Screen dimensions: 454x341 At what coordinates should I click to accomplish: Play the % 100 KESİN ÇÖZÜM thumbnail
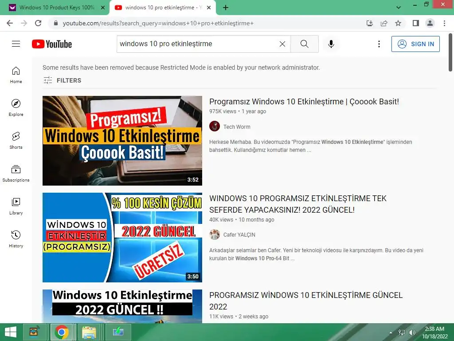(x=122, y=238)
